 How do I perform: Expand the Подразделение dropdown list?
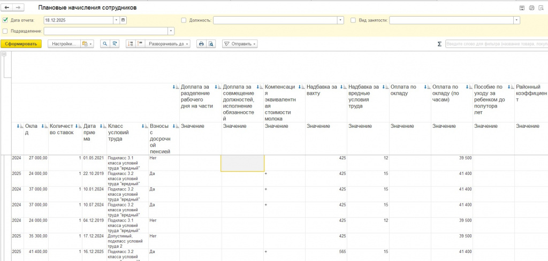(x=171, y=31)
